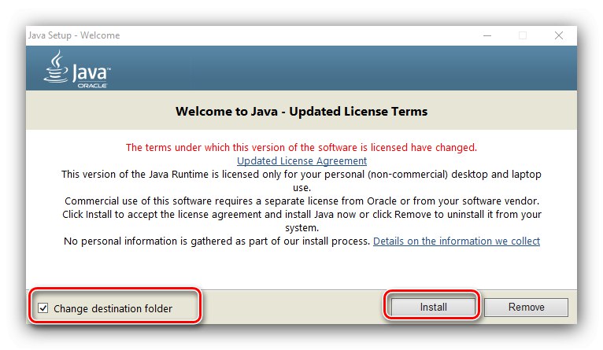
Task: Toggle the Change destination folder checkbox
Action: [43, 308]
